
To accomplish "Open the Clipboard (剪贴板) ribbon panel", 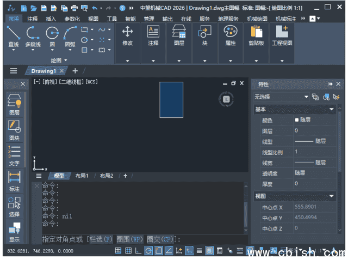I will [x=256, y=43].
